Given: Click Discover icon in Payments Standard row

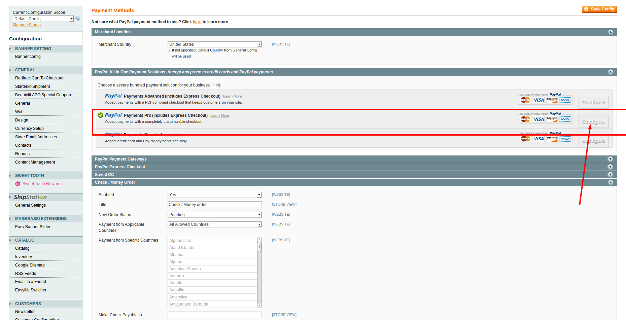Looking at the screenshot, I should point(552,139).
